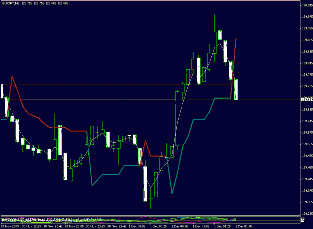
Task: Click the 129.655 price axis value
Action: click(307, 110)
